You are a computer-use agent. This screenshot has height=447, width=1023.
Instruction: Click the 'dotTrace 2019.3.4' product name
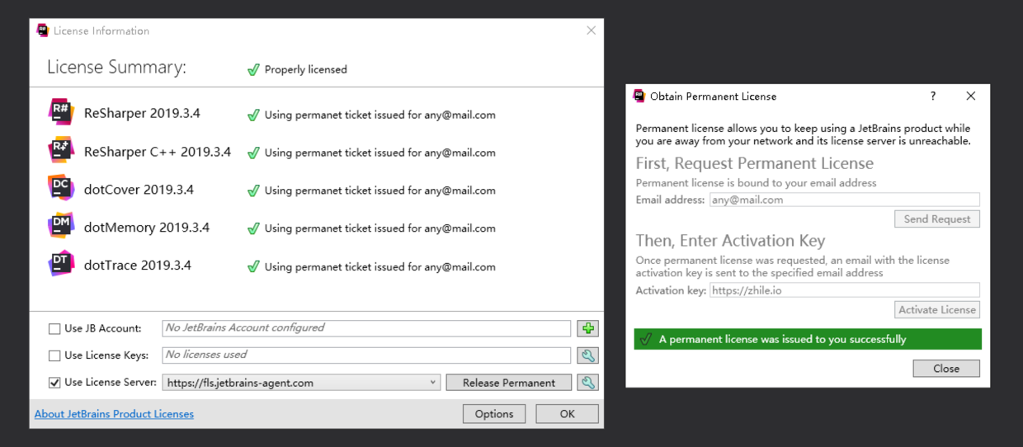click(138, 266)
